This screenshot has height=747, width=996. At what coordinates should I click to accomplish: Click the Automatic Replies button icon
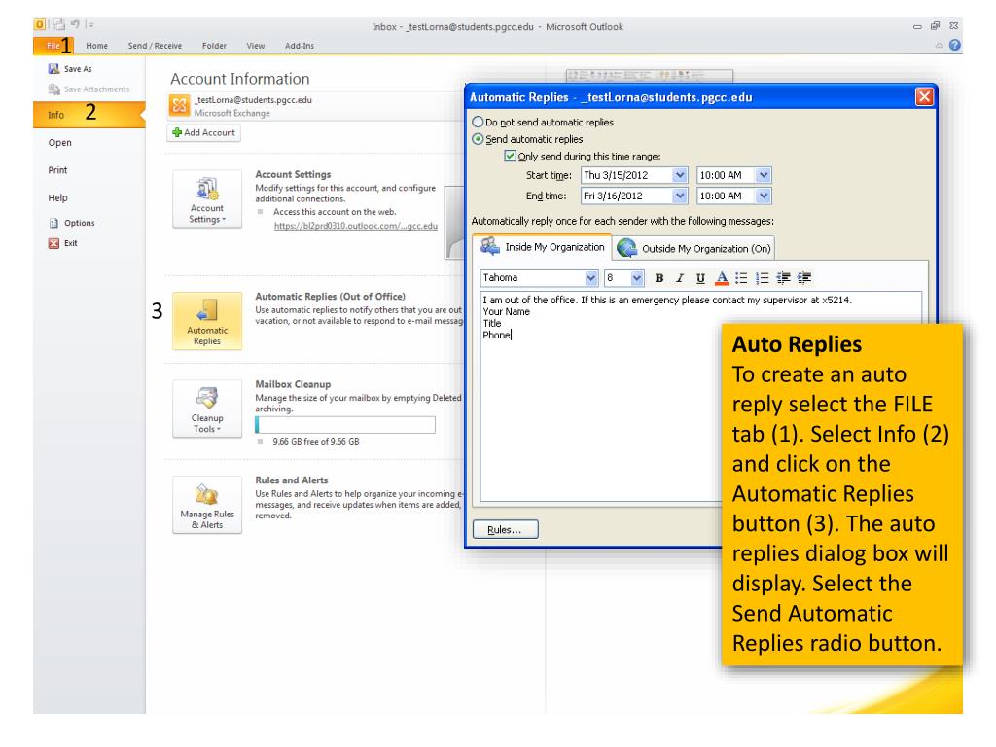pyautogui.click(x=207, y=321)
